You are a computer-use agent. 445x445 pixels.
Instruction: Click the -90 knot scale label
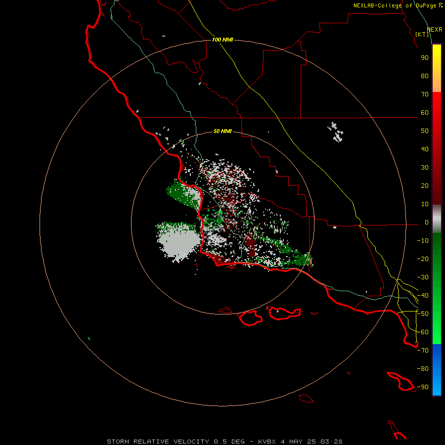pyautogui.click(x=423, y=387)
